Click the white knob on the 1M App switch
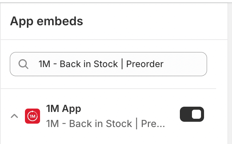The height and width of the screenshot is (144, 232). [196, 114]
